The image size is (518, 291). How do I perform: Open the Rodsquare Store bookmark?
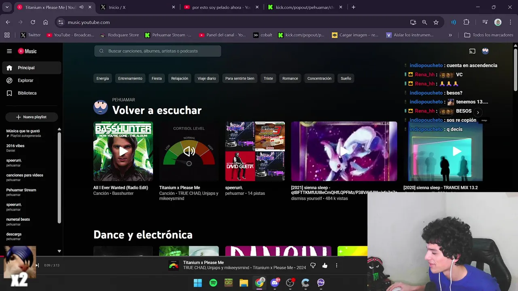click(x=119, y=35)
